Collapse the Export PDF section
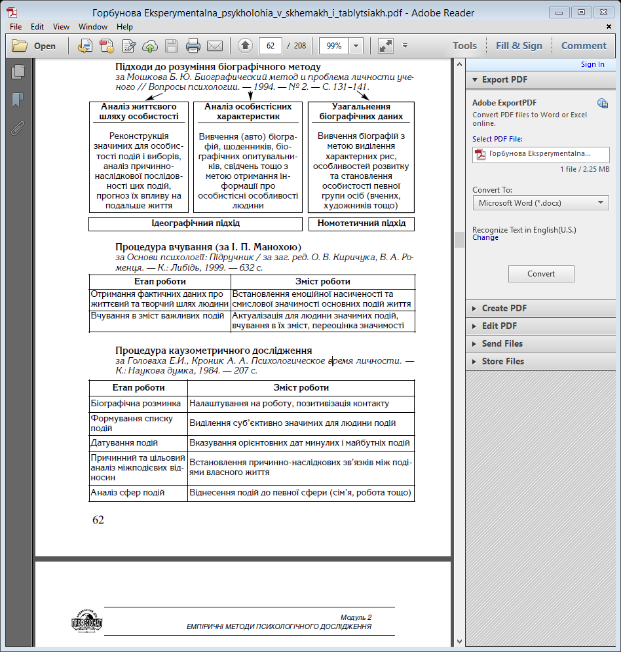Screen dimensions: 621x652 pyautogui.click(x=504, y=79)
